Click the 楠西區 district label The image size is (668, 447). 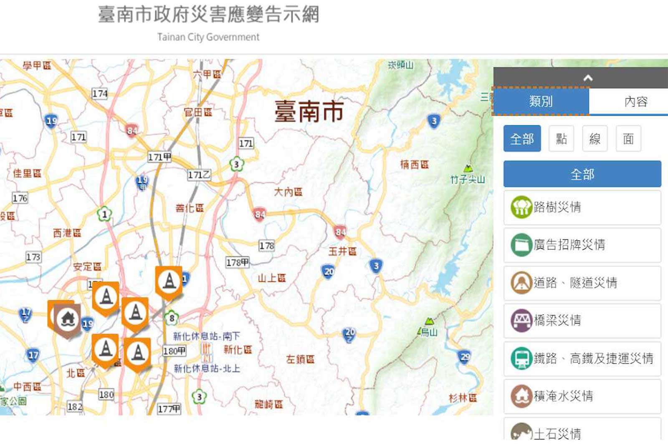pyautogui.click(x=415, y=165)
